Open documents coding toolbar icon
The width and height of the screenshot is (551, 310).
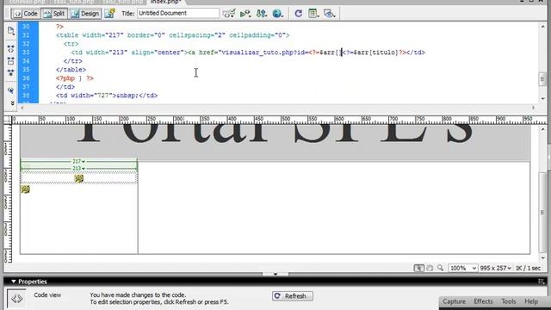click(x=11, y=31)
